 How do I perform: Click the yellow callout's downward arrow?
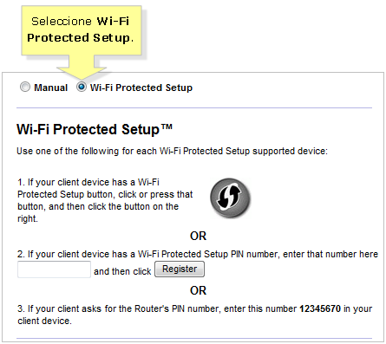[x=82, y=67]
